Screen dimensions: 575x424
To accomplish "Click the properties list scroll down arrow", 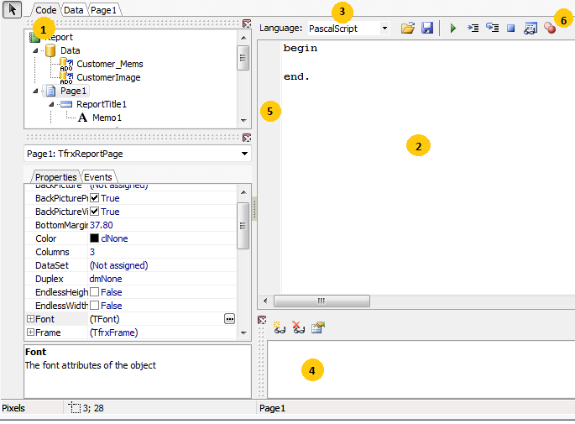I will coord(243,333).
